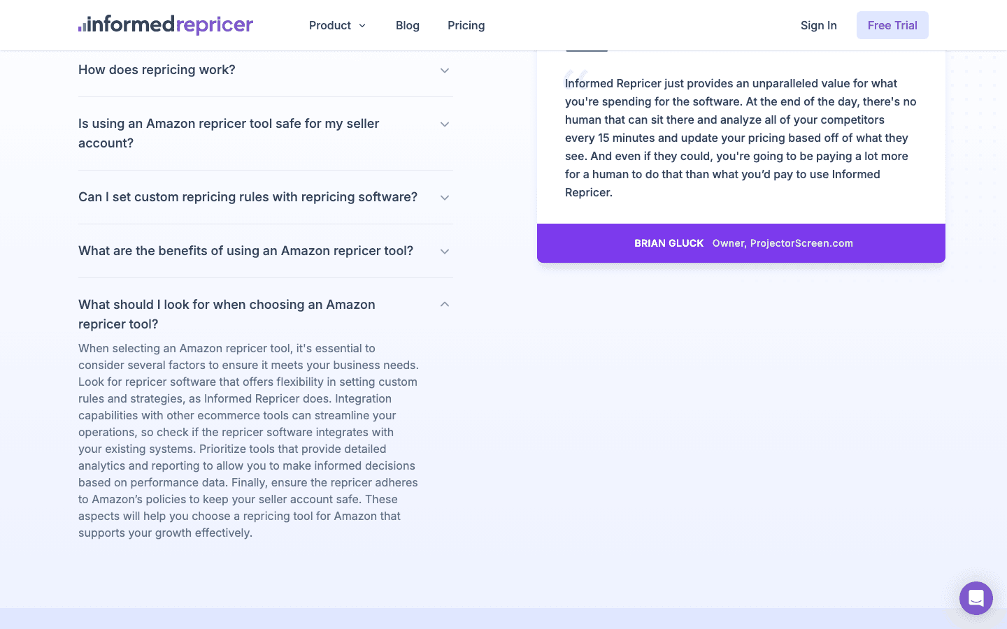This screenshot has height=629, width=1007.
Task: Click 'What are the benefits' question text
Action: [x=245, y=251]
